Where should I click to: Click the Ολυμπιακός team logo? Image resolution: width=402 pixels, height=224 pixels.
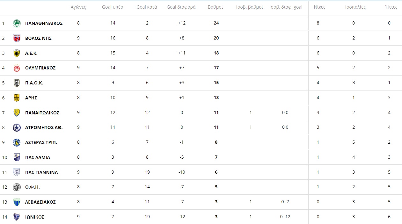point(17,68)
